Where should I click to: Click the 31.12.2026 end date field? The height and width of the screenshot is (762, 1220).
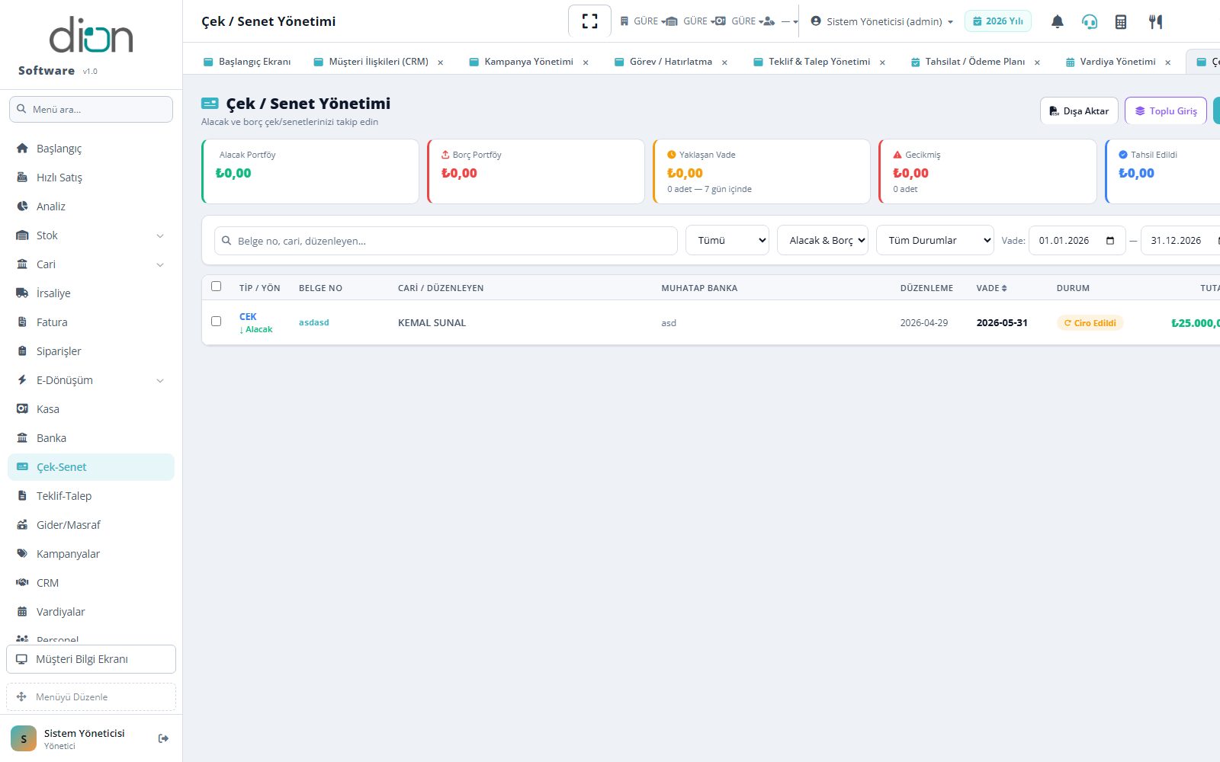click(x=1179, y=241)
